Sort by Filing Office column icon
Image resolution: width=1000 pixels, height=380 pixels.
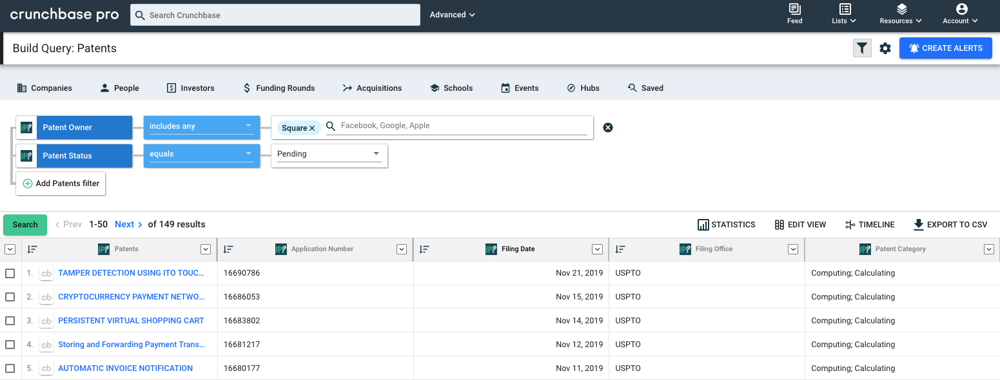tap(620, 249)
